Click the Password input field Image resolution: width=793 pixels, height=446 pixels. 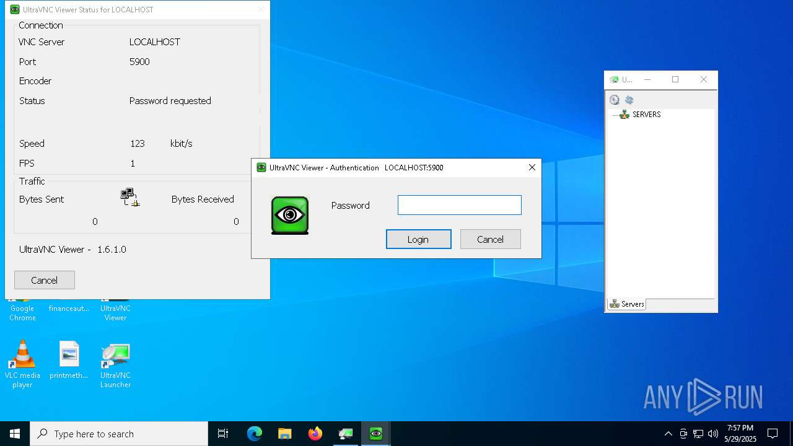459,205
